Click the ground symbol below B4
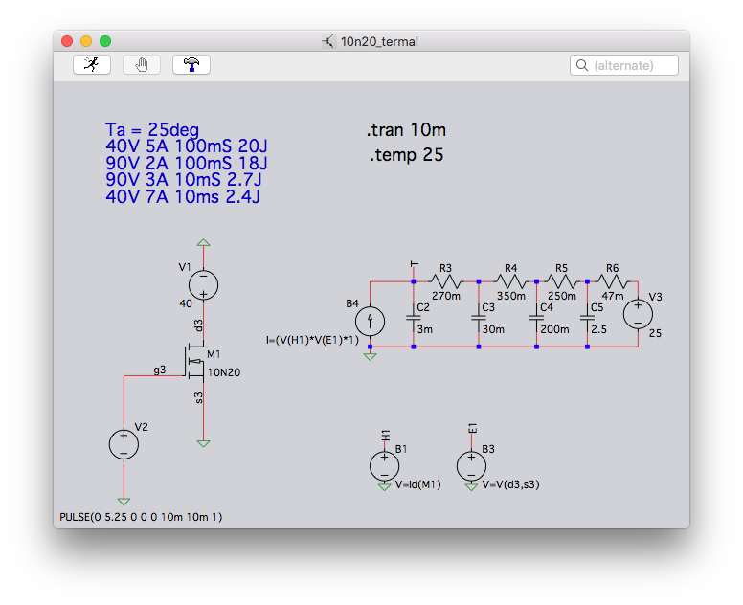 click(x=371, y=357)
